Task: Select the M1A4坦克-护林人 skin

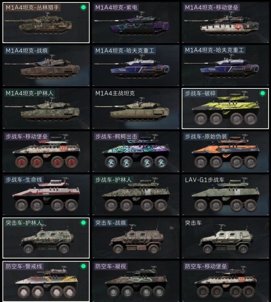Action: [x=46, y=109]
